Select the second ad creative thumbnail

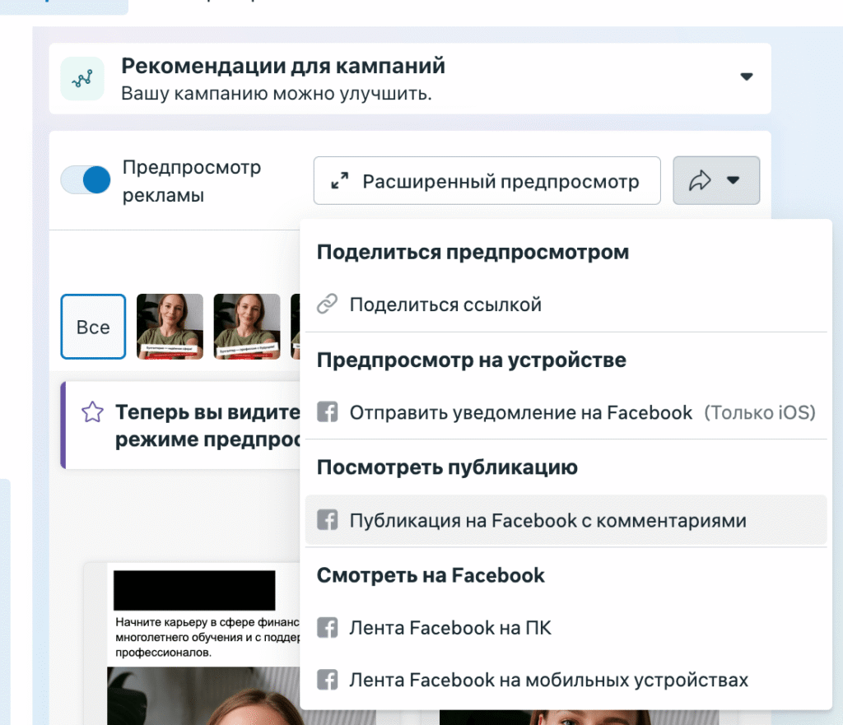tap(247, 327)
